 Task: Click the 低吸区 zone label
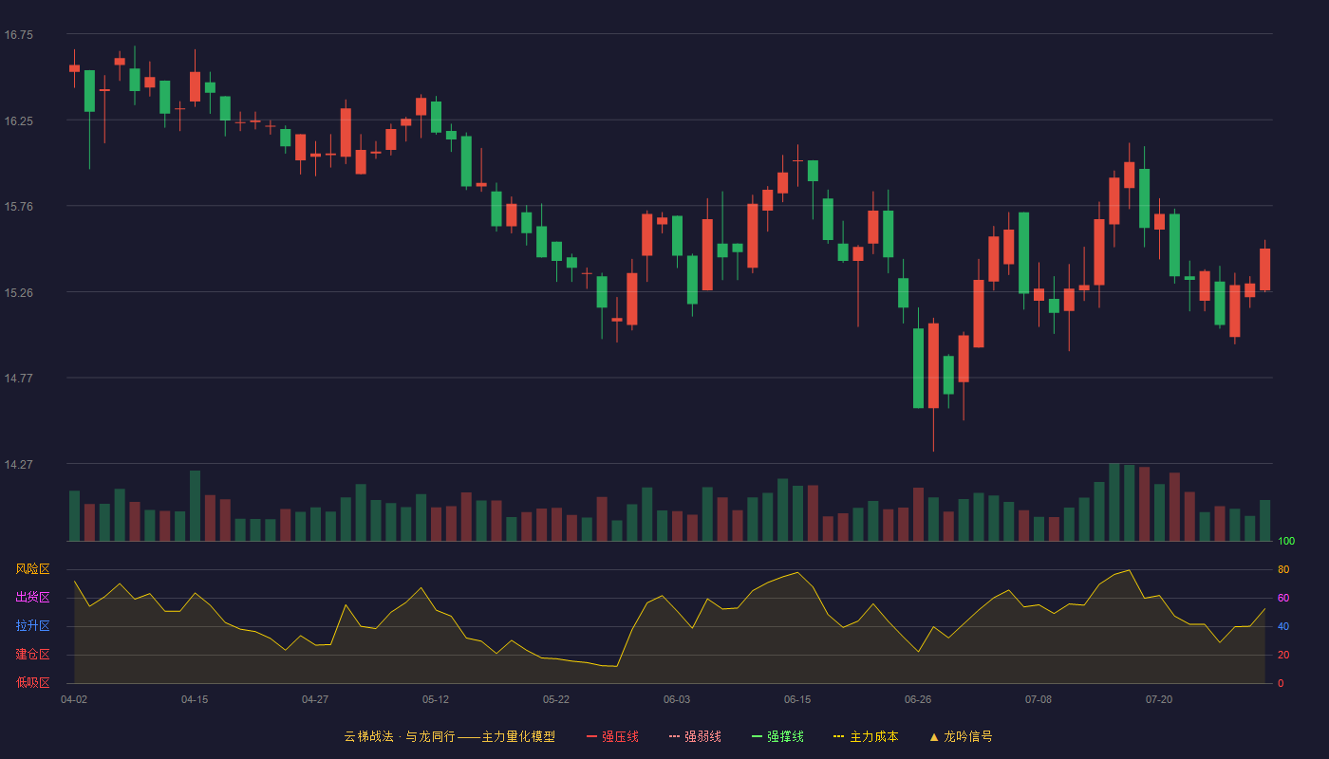point(32,683)
